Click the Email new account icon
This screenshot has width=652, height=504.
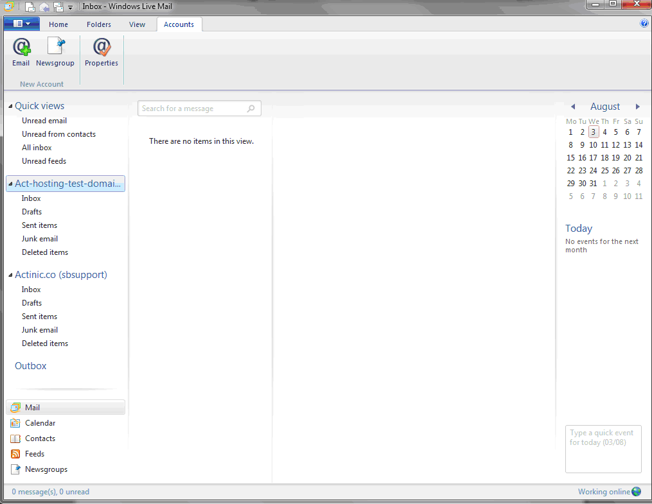21,51
